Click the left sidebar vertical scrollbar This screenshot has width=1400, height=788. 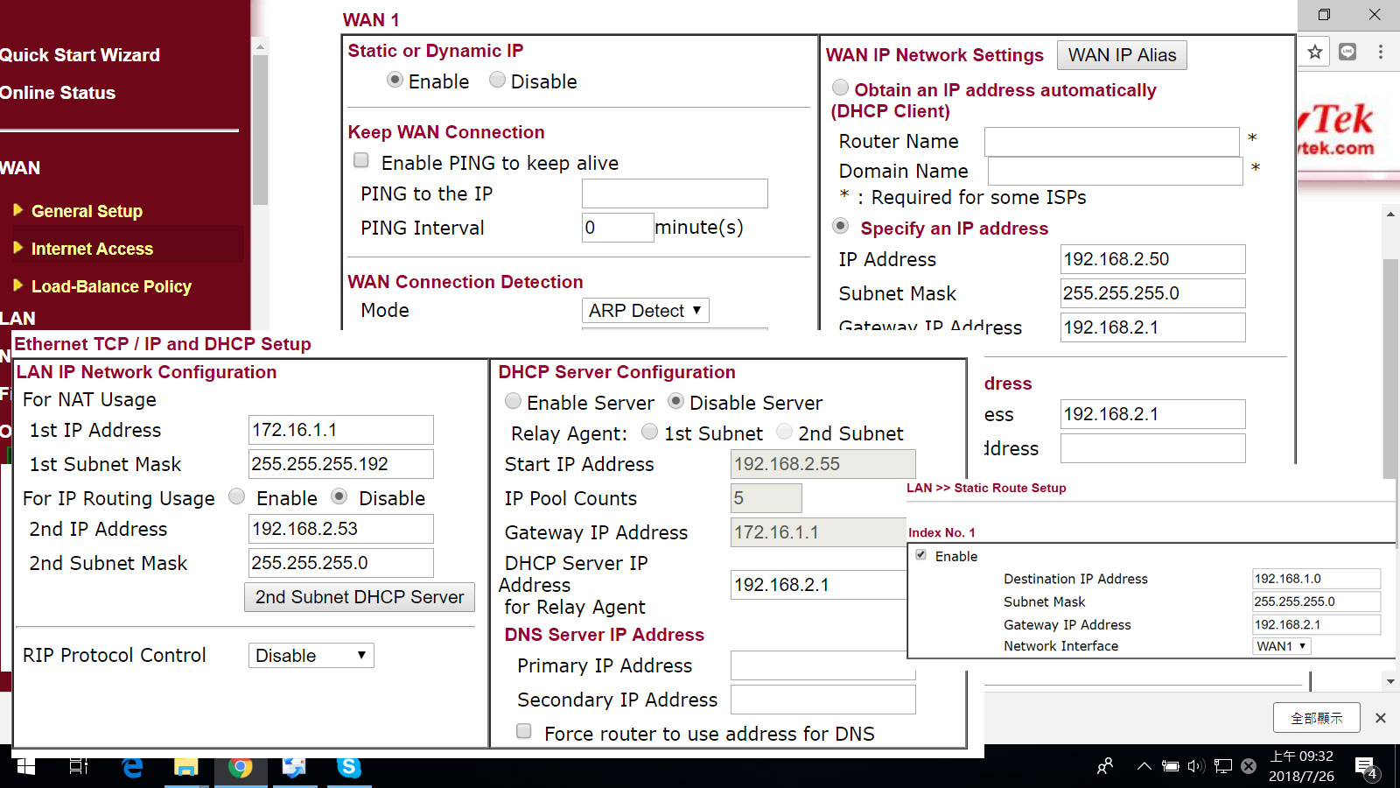(260, 131)
